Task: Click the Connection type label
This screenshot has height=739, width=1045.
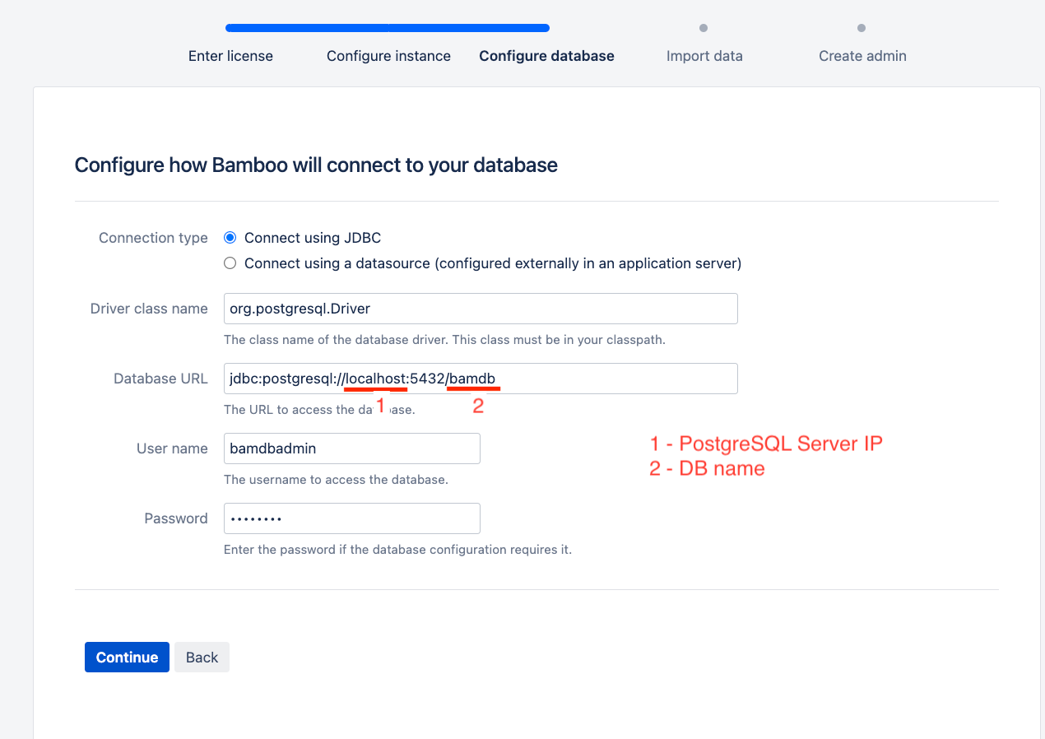Action: point(153,238)
